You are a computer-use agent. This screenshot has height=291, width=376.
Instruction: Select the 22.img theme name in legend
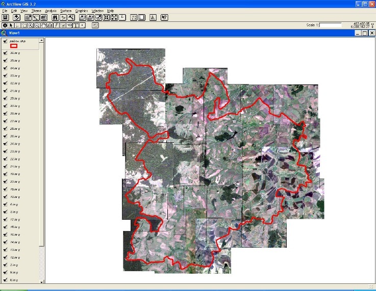click(x=15, y=159)
